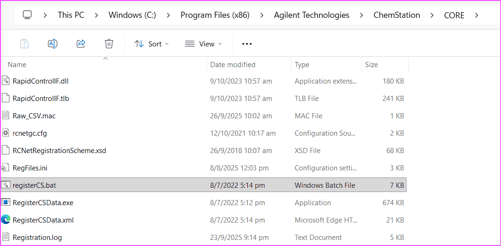Image resolution: width=501 pixels, height=246 pixels.
Task: Go to Agilent Technologies breadcrumb
Action: pos(312,15)
